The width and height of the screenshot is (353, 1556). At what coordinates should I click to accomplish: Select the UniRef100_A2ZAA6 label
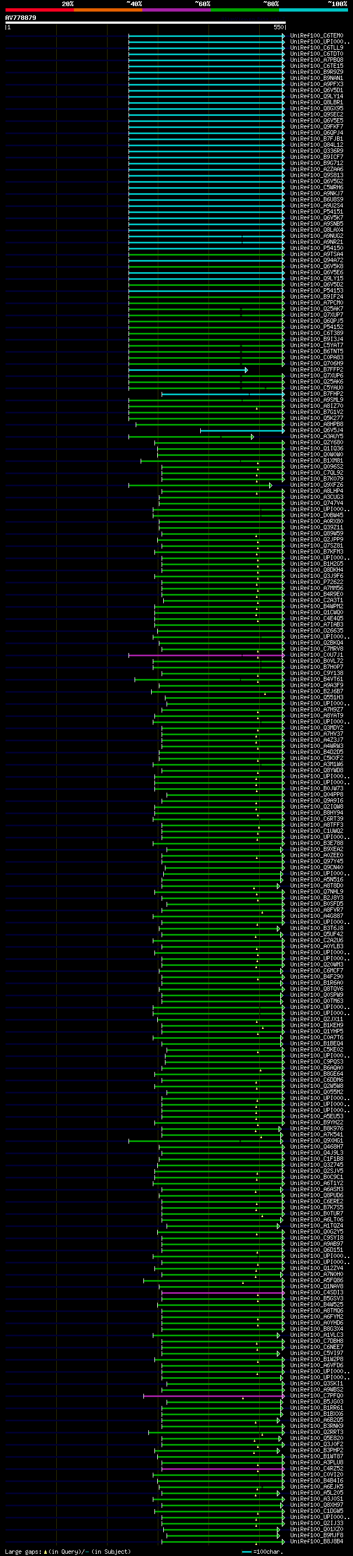317,169
